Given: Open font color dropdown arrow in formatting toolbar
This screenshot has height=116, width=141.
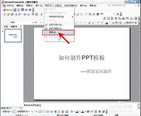Looking at the screenshot, I should [109, 23].
